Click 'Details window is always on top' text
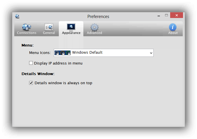Image resolution: width=197 pixels, height=139 pixels. tap(63, 83)
